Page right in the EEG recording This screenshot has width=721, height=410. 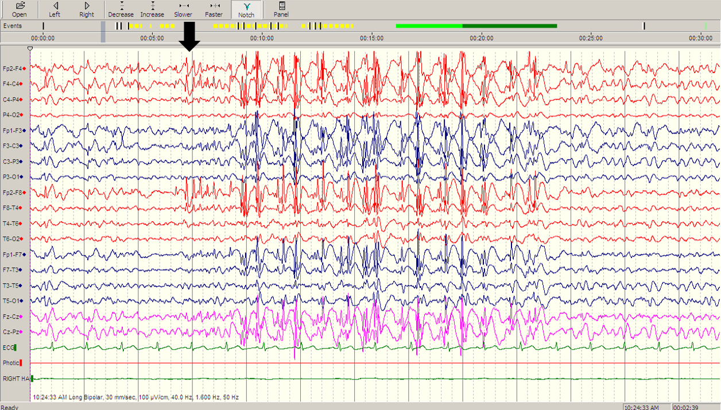point(87,9)
